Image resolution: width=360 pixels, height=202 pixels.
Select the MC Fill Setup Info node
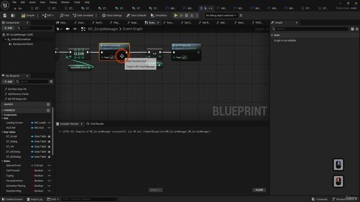tap(186, 52)
